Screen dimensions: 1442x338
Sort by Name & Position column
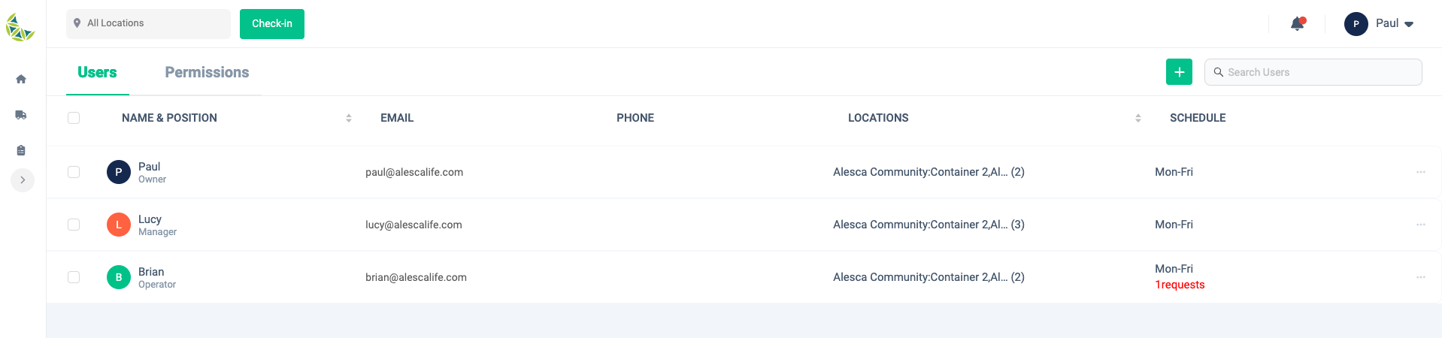point(349,118)
